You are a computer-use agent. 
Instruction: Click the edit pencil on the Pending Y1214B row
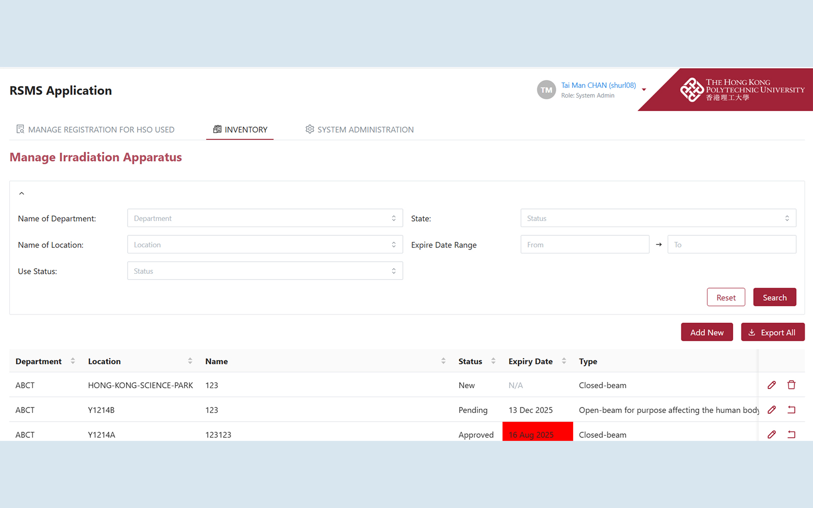[x=772, y=409]
